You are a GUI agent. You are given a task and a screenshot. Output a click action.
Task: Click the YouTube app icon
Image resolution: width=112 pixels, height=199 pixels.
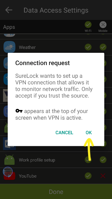[9, 176]
